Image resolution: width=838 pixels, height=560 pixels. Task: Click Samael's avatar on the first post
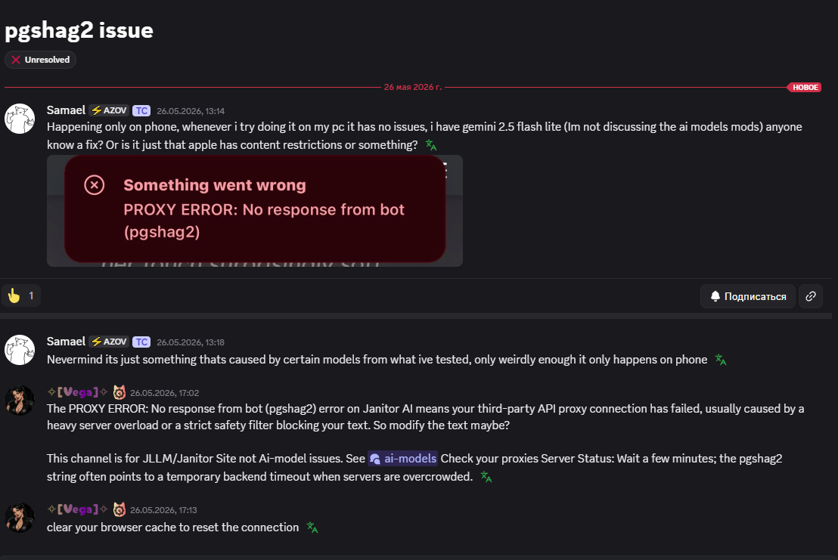click(x=20, y=119)
